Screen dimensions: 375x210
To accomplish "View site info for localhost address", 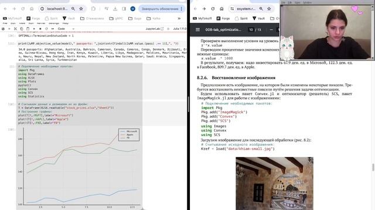I will click(x=42, y=9).
